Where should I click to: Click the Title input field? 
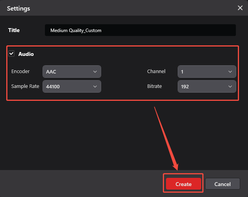click(140, 30)
